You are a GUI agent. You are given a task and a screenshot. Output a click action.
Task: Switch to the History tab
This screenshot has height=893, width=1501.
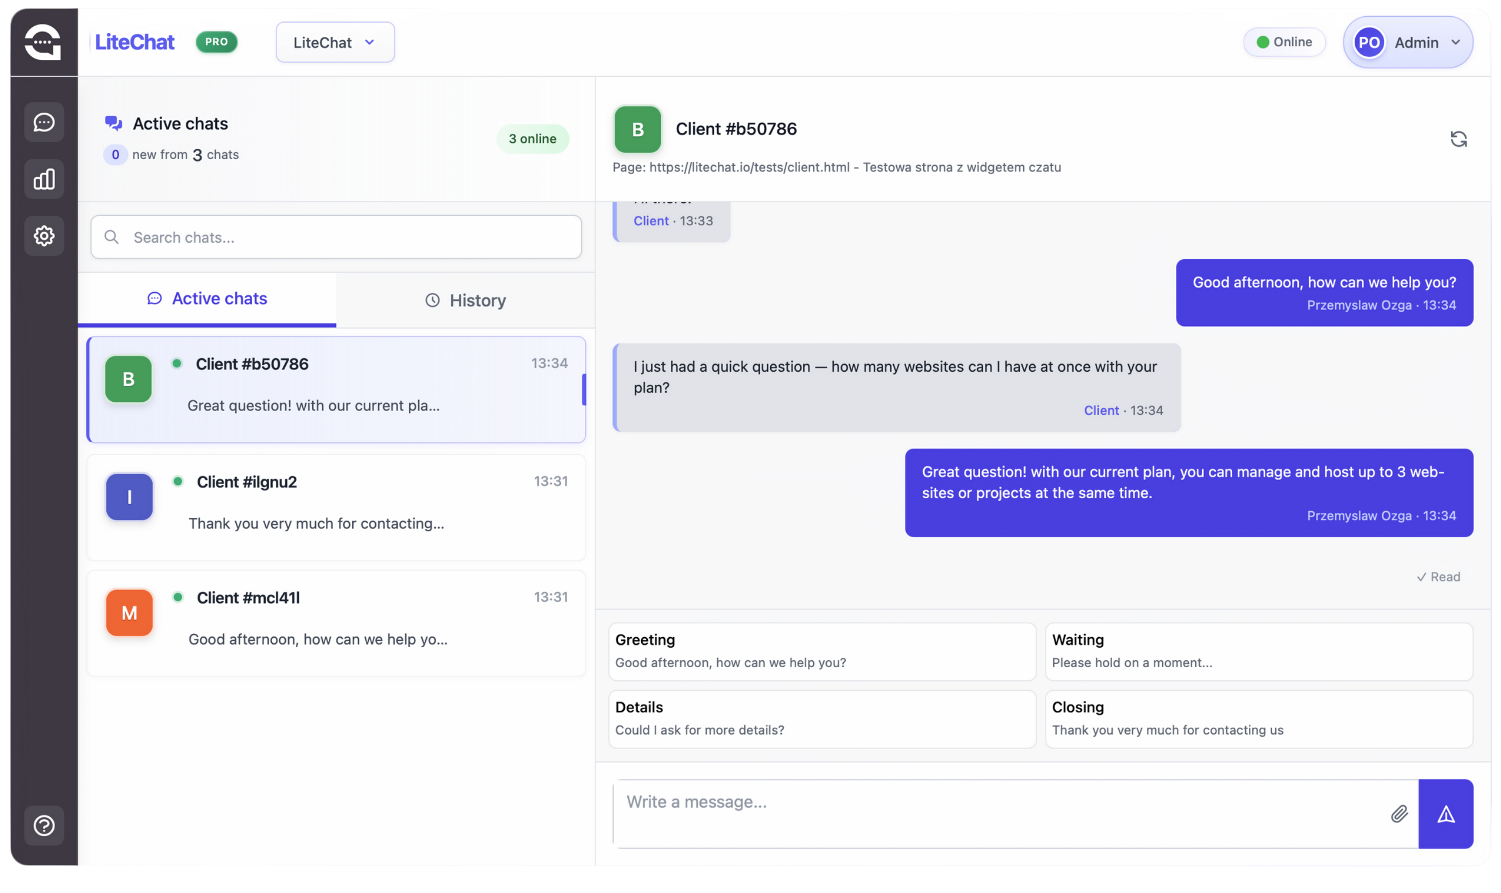pyautogui.click(x=465, y=300)
